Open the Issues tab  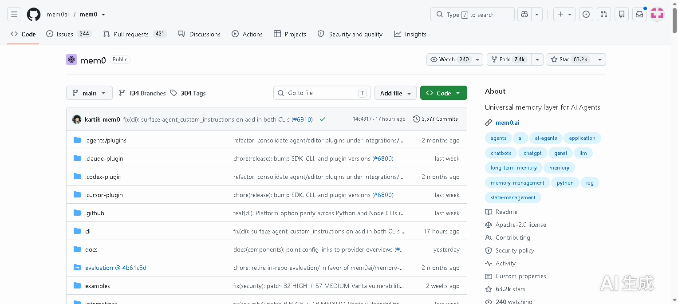[68, 34]
